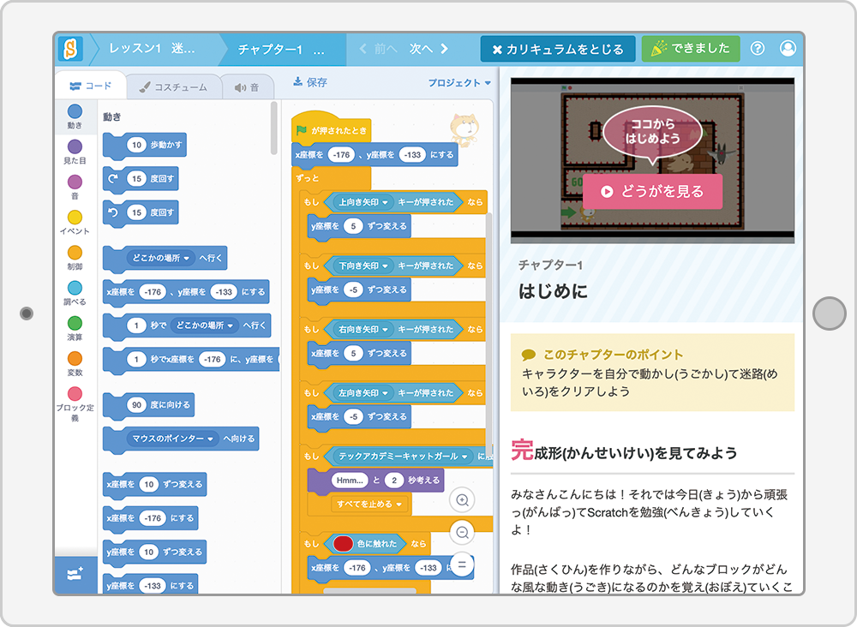
Task: Click the counterclockwise rotate 15 degrees block
Action: click(141, 212)
